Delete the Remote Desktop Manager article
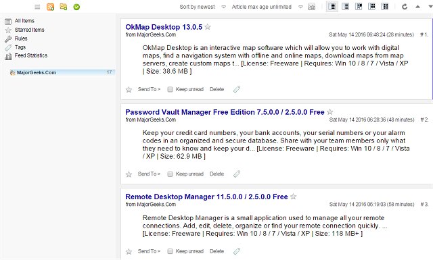This screenshot has height=260, width=433. coord(216,251)
